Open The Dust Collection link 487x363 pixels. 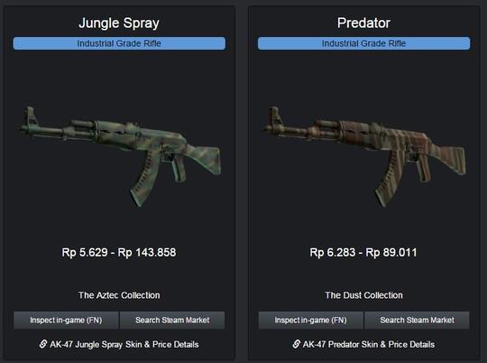tap(363, 295)
